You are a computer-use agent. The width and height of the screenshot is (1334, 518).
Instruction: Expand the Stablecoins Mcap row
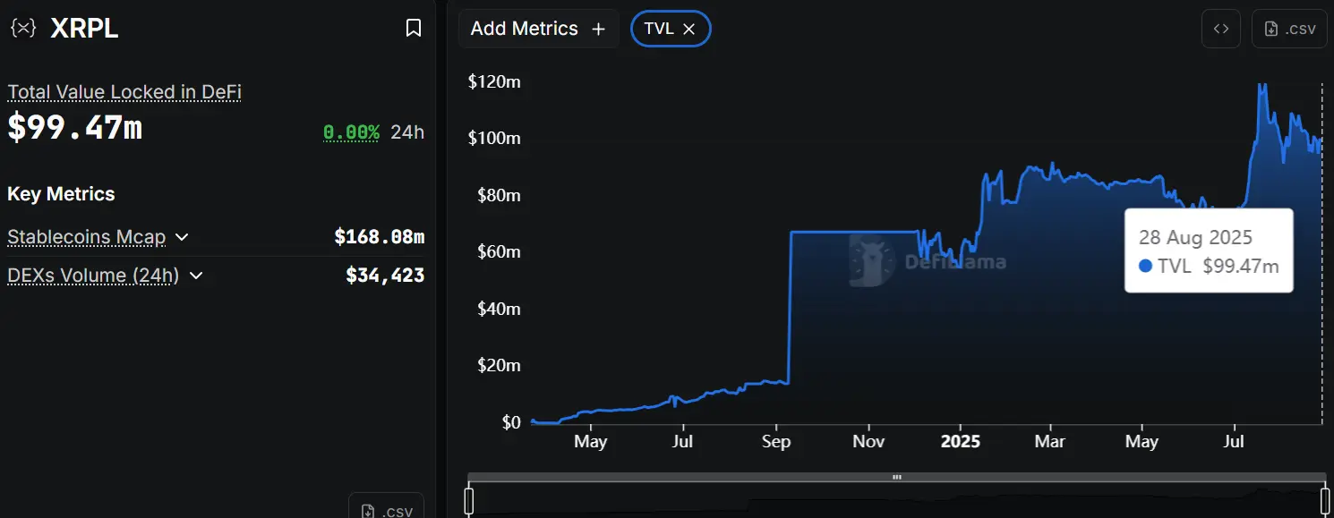pyautogui.click(x=182, y=237)
